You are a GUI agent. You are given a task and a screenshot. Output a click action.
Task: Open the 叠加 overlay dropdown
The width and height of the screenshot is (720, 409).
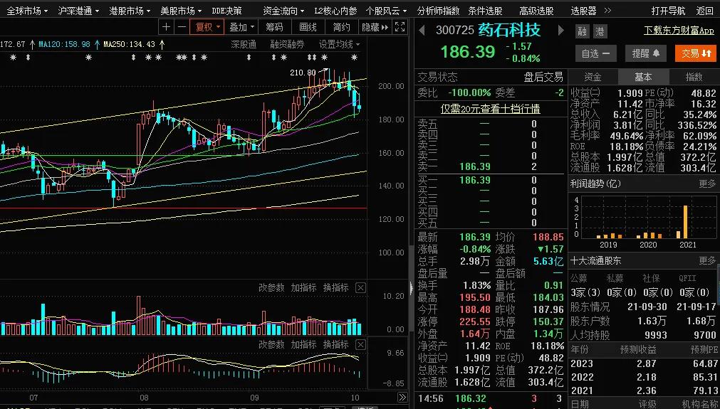(241, 27)
